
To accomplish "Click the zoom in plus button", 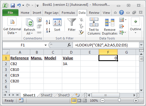I will click(x=136, y=101).
